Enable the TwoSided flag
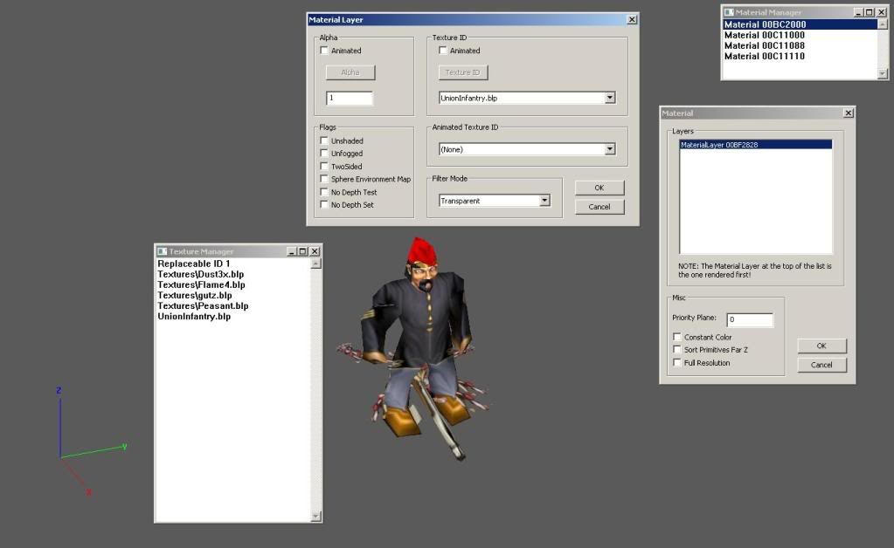894x548 pixels. pyautogui.click(x=324, y=166)
